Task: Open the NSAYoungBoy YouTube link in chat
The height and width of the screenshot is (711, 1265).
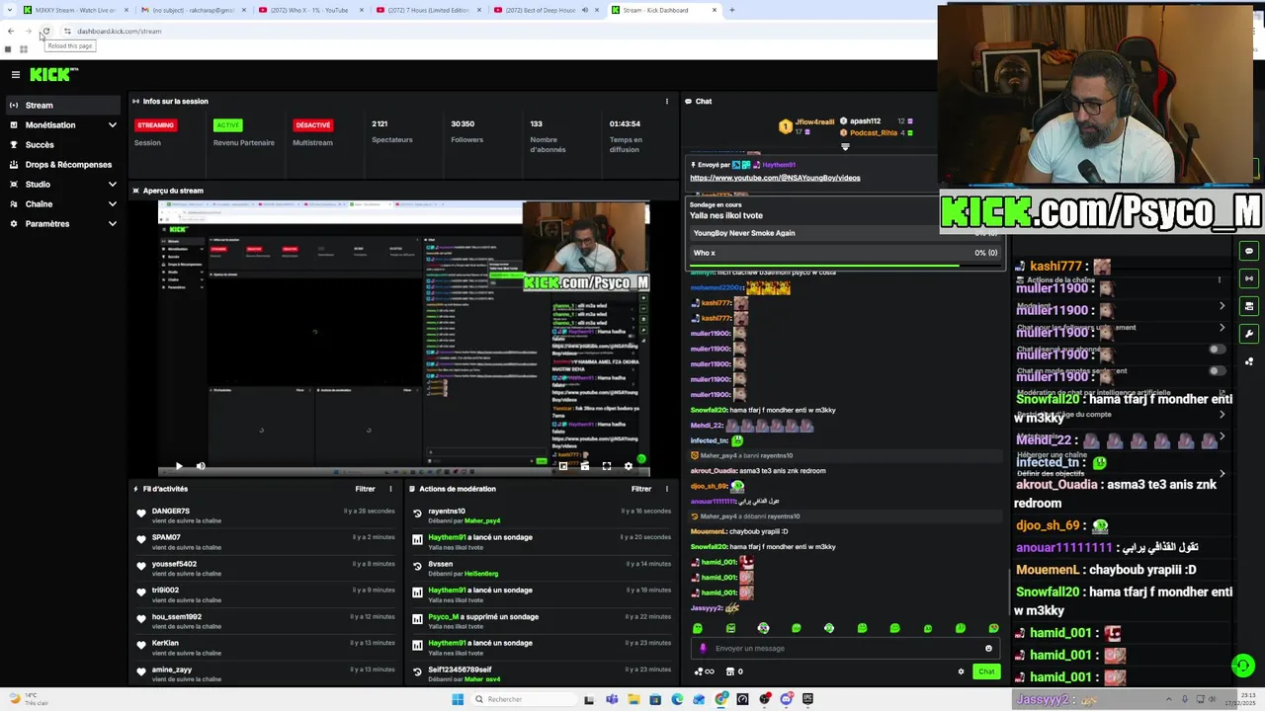Action: [x=775, y=178]
